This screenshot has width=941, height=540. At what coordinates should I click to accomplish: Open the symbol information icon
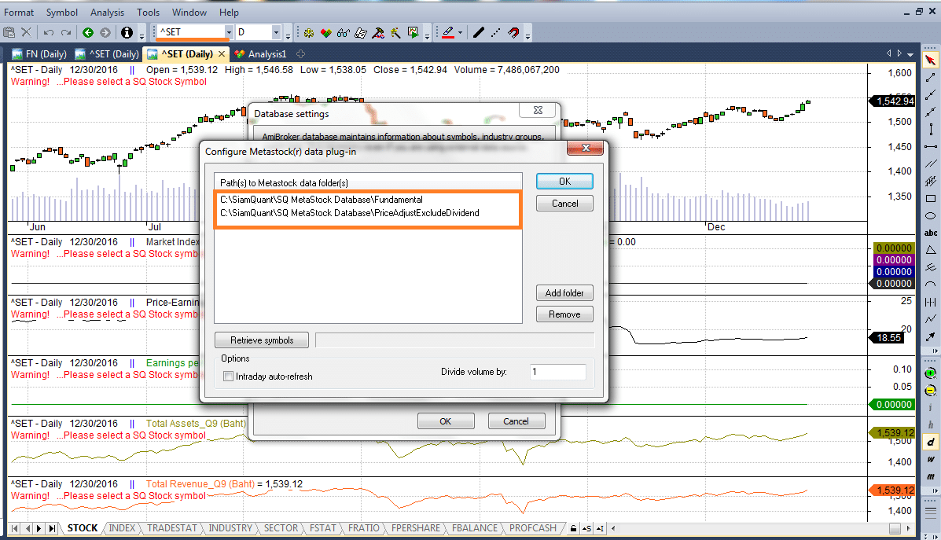pyautogui.click(x=127, y=32)
